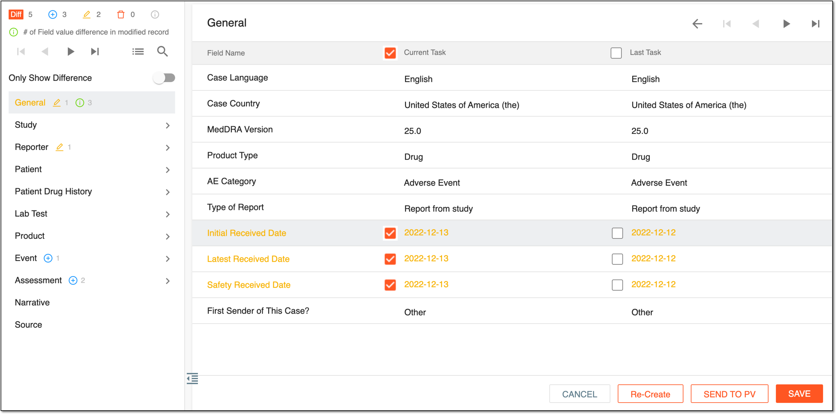836x414 pixels.
Task: Expand the Product section chevron
Action: tap(168, 237)
